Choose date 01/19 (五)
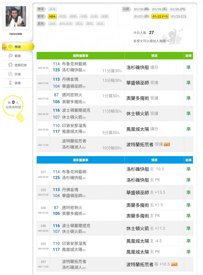Screen dimensions: 203x275 point(159,9)
